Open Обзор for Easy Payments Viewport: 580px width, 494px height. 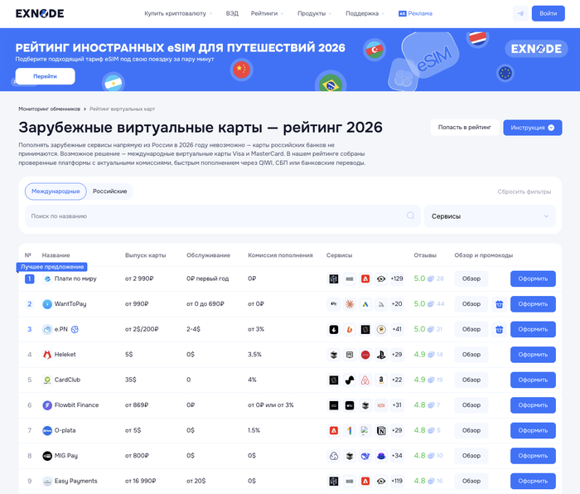471,481
